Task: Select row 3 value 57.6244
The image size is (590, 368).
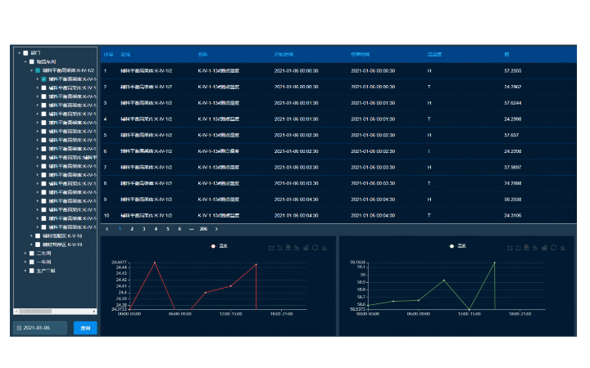Action: tap(513, 103)
